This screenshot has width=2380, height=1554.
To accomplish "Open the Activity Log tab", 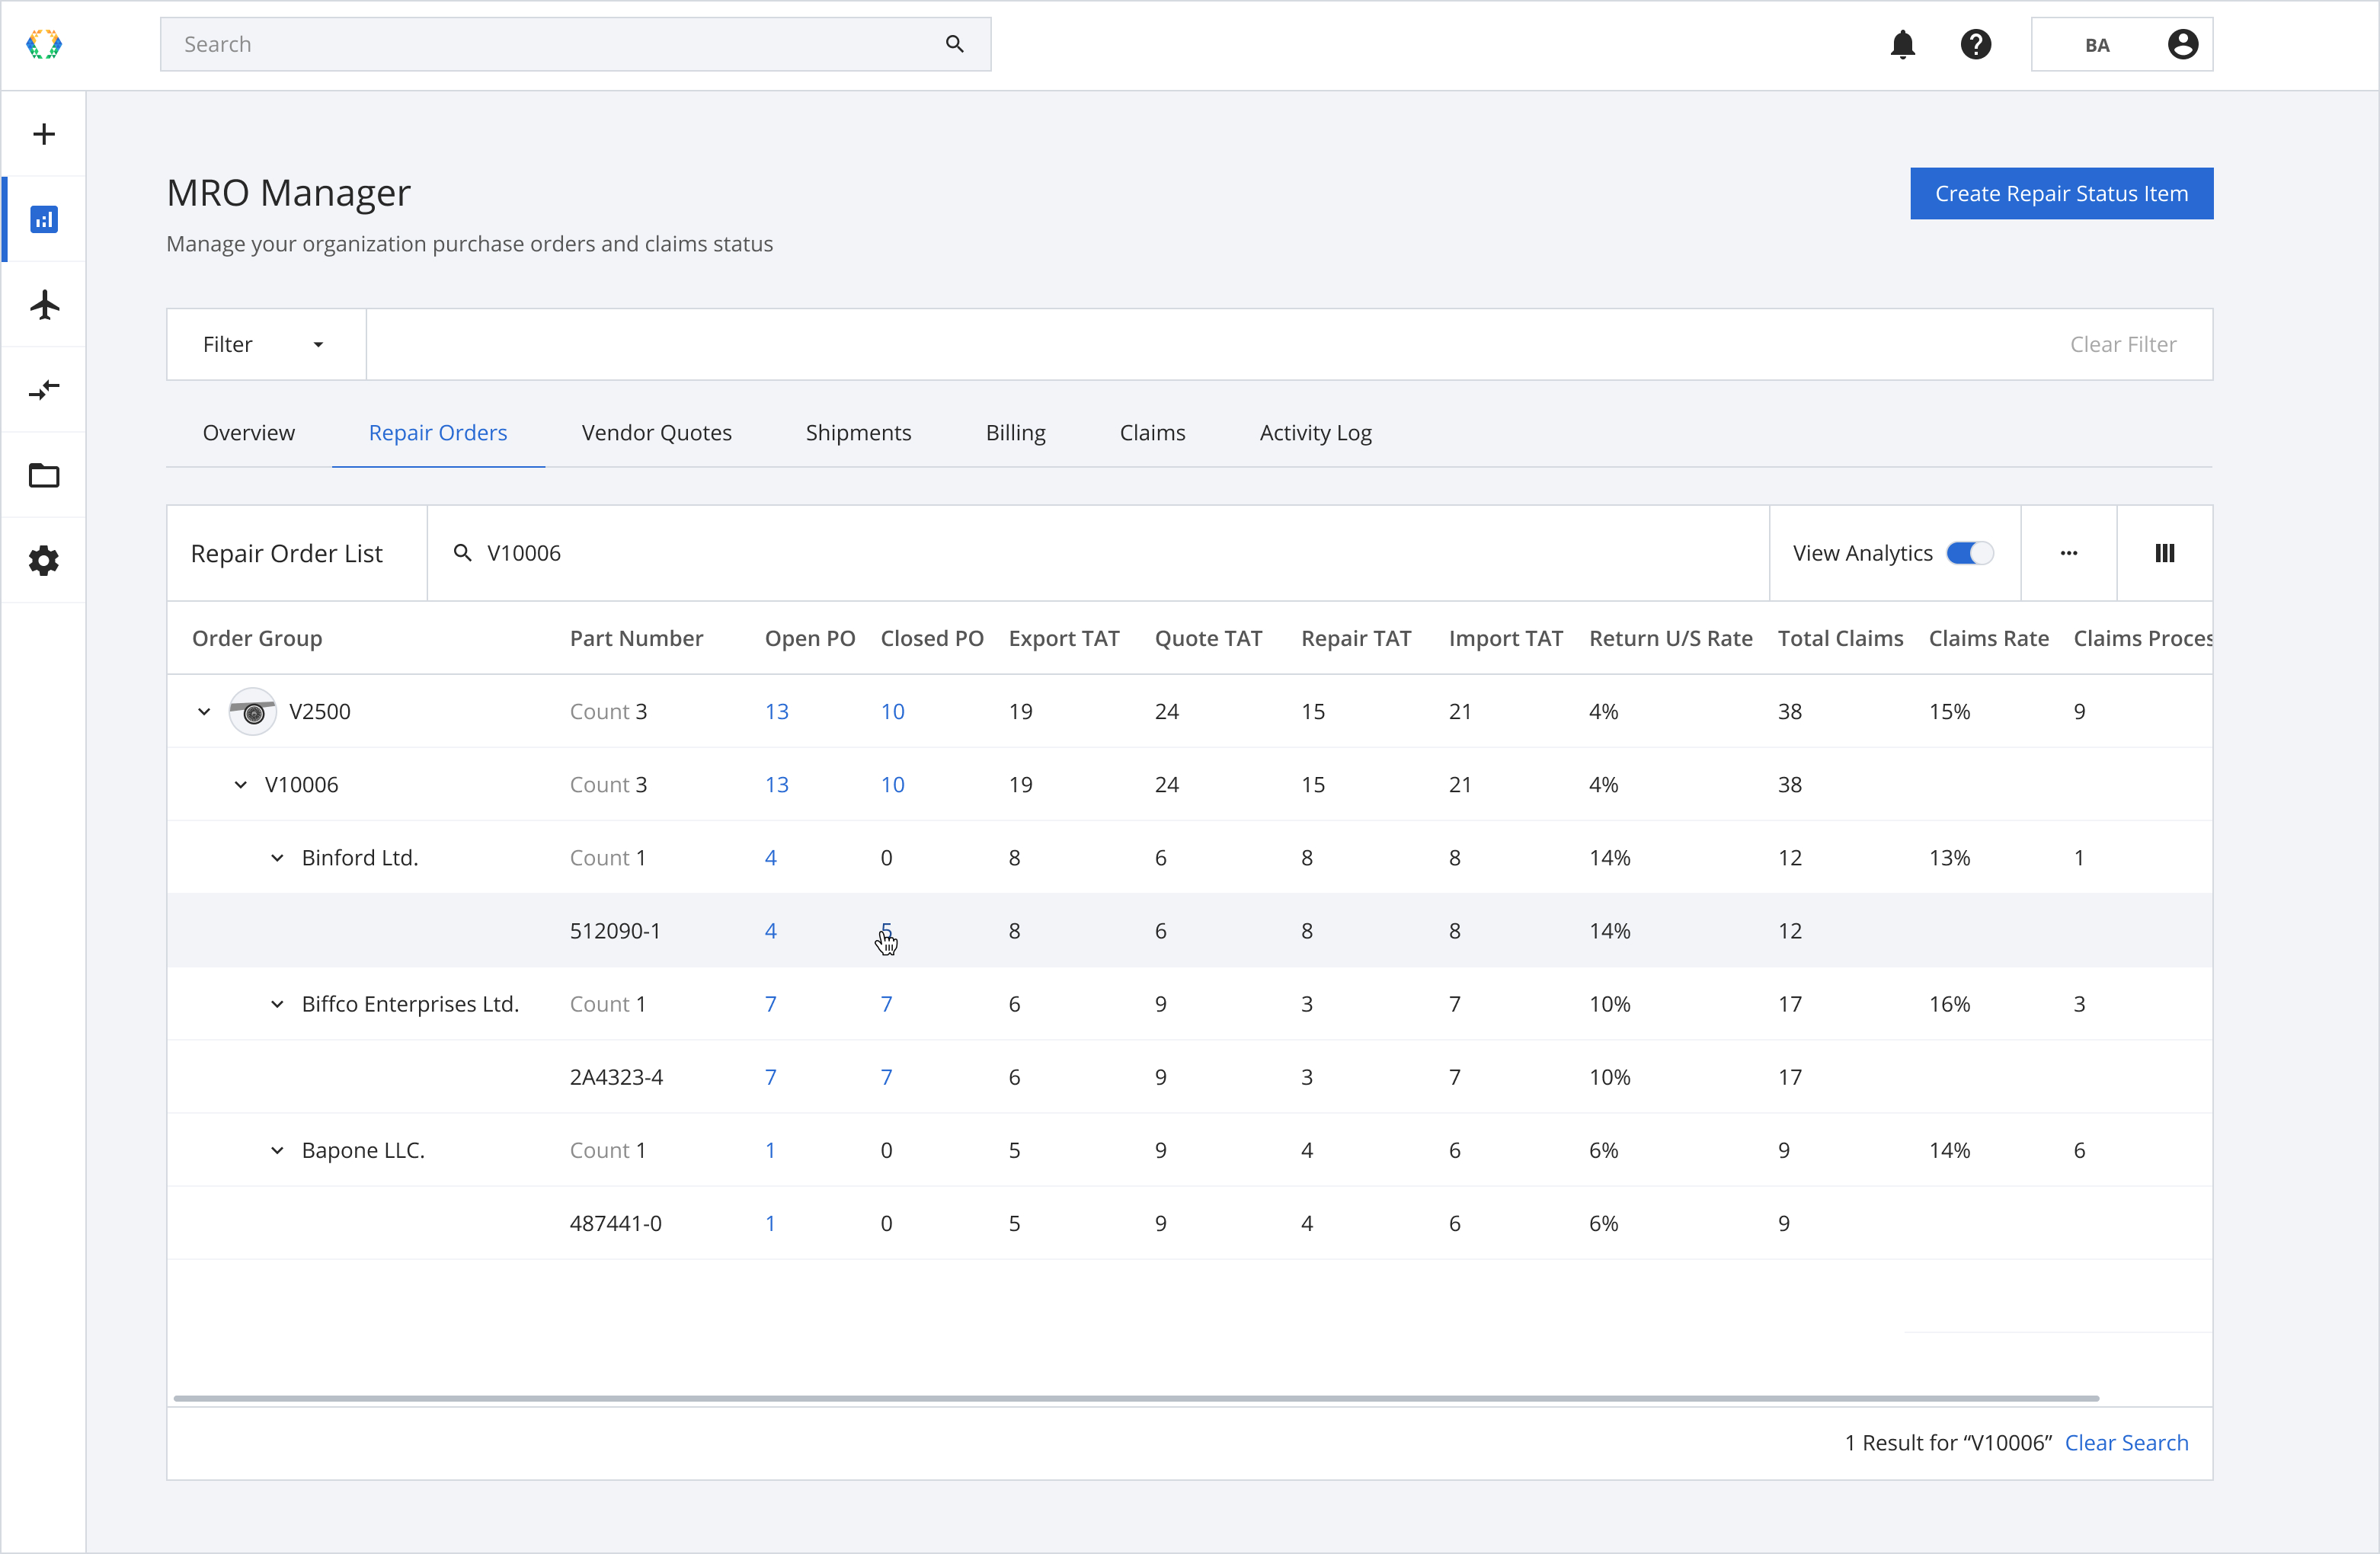I will [1315, 432].
